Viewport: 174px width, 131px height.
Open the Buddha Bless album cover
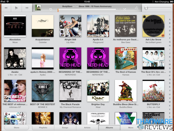click(126, 91)
